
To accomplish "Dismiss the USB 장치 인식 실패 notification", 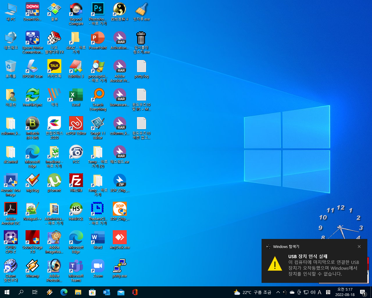I will (x=359, y=246).
